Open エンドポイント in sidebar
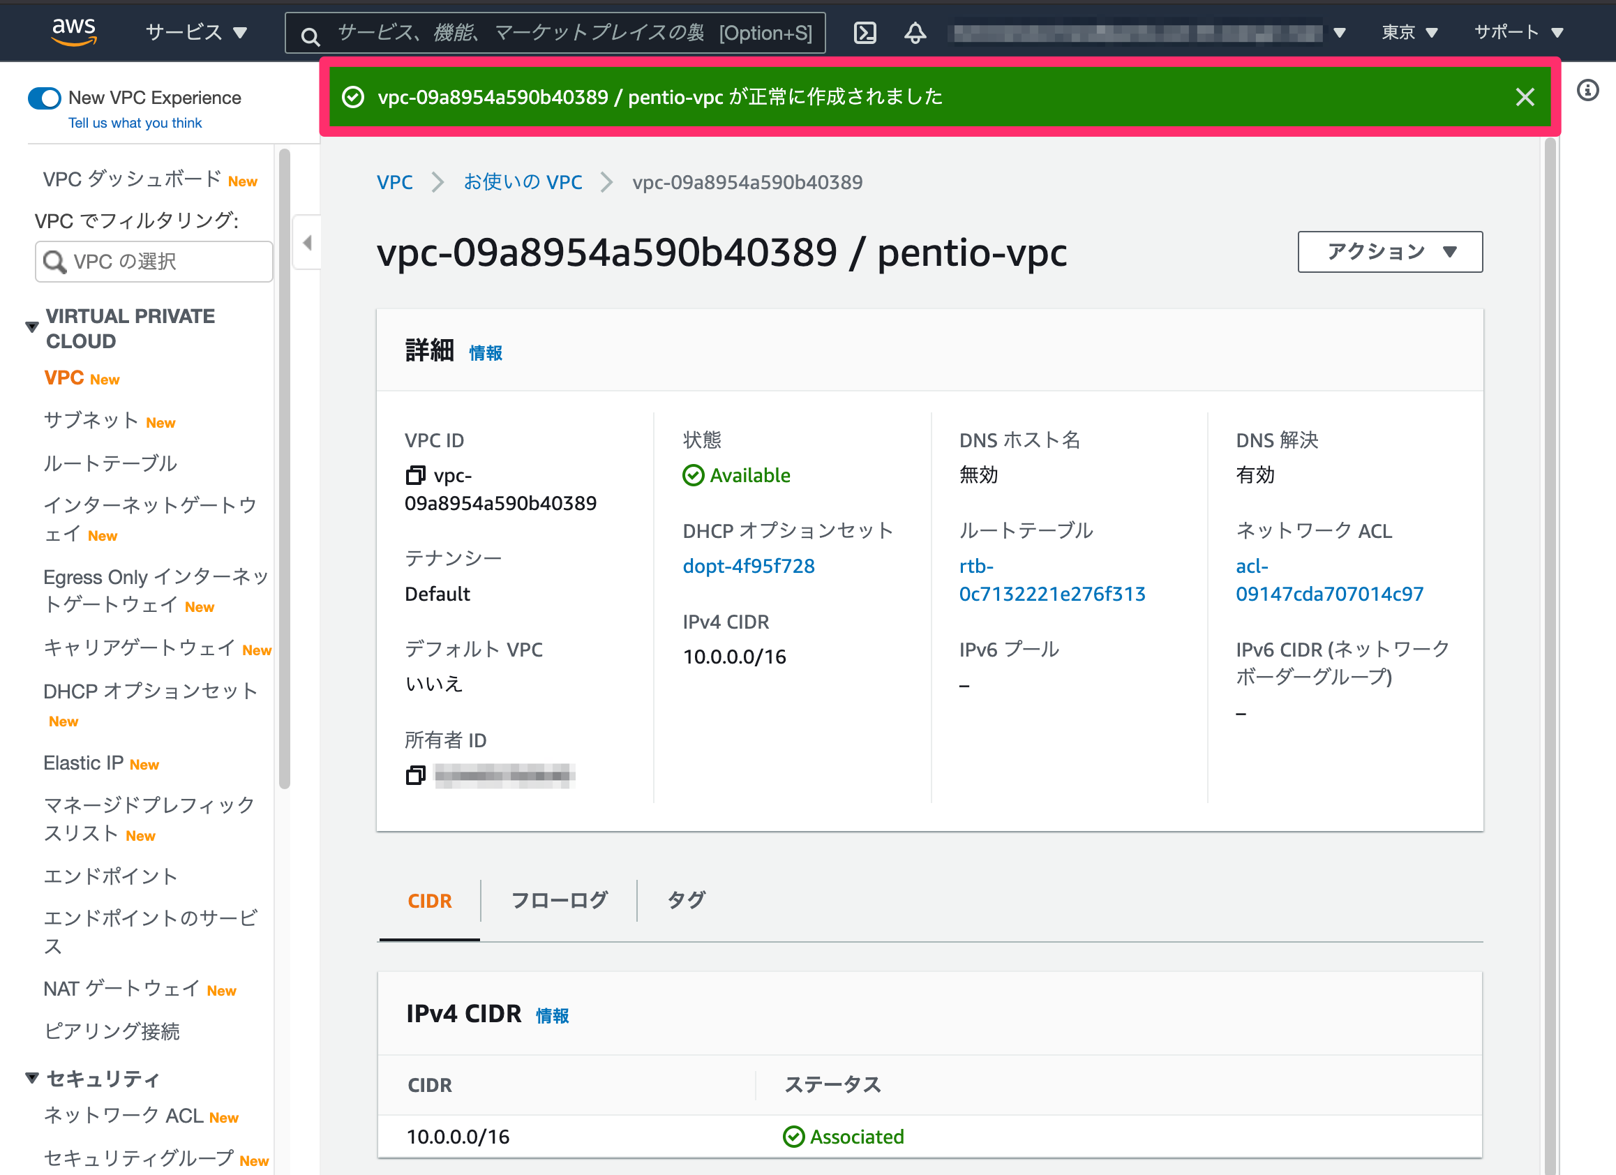This screenshot has height=1175, width=1616. coord(110,876)
